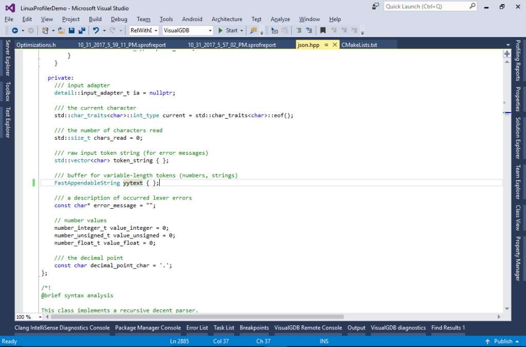Click inside the Quick Launch search box
This screenshot has height=347, width=526.
coord(421,7)
